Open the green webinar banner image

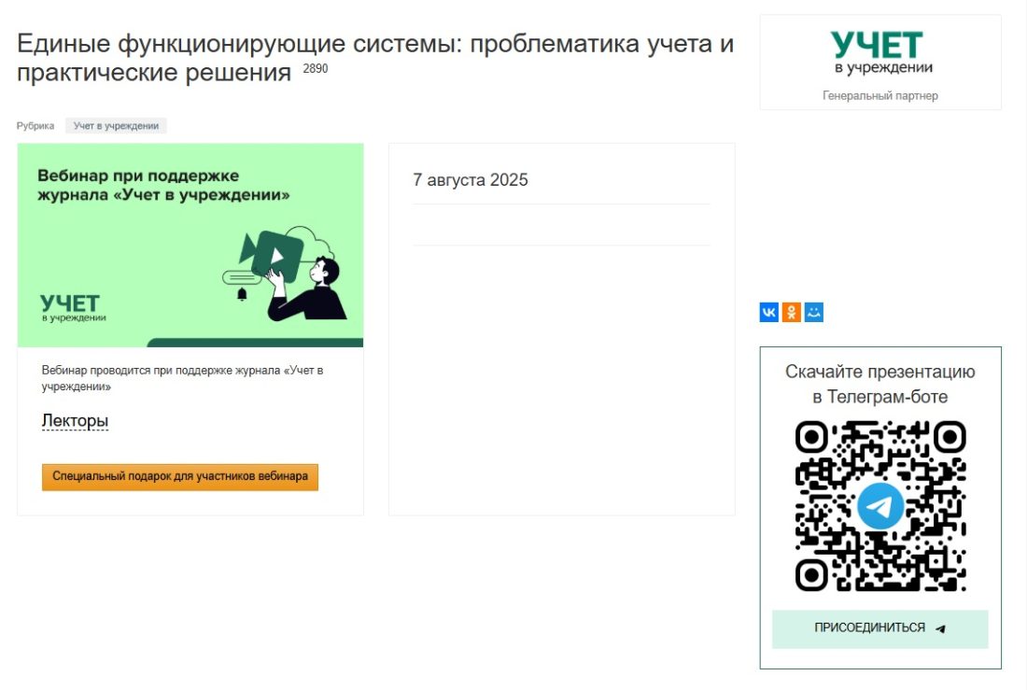pos(190,245)
